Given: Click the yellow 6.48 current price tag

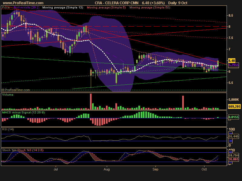Looking at the screenshot, I should (x=232, y=61).
